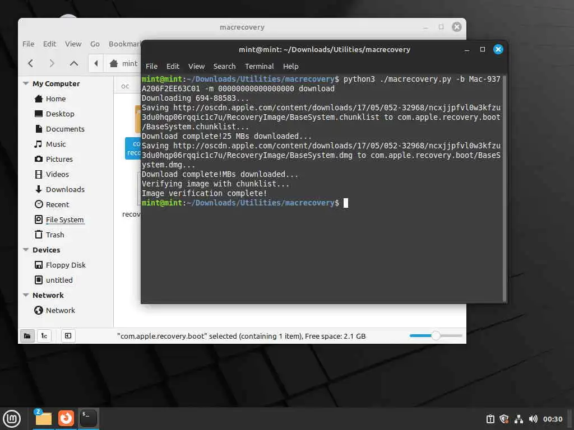Open the volume tray icon
This screenshot has width=574, height=430.
[533, 419]
